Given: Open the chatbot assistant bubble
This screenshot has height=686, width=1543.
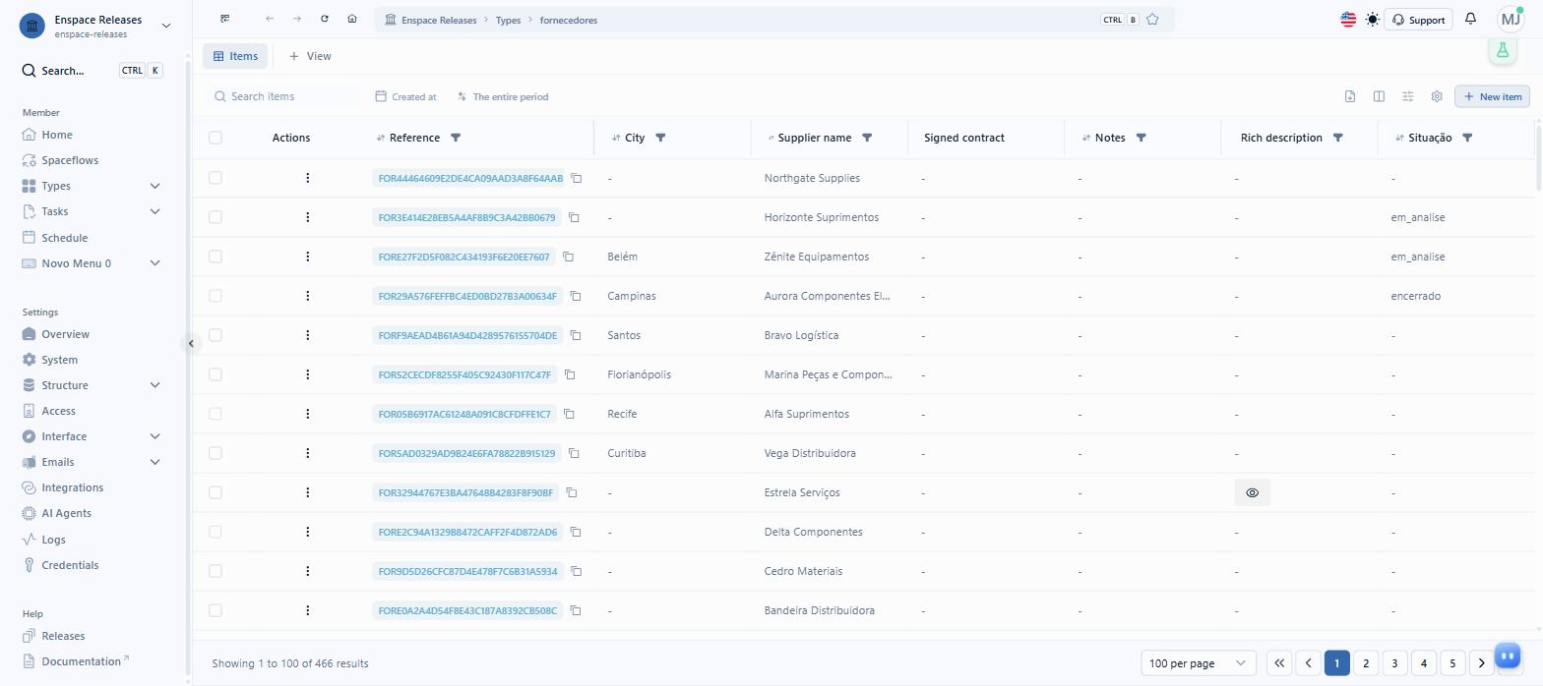Looking at the screenshot, I should [x=1508, y=656].
